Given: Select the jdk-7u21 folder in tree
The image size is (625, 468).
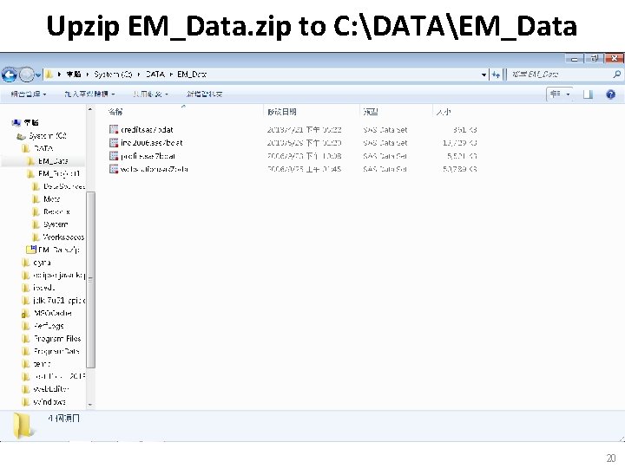Looking at the screenshot, I should pos(59,300).
